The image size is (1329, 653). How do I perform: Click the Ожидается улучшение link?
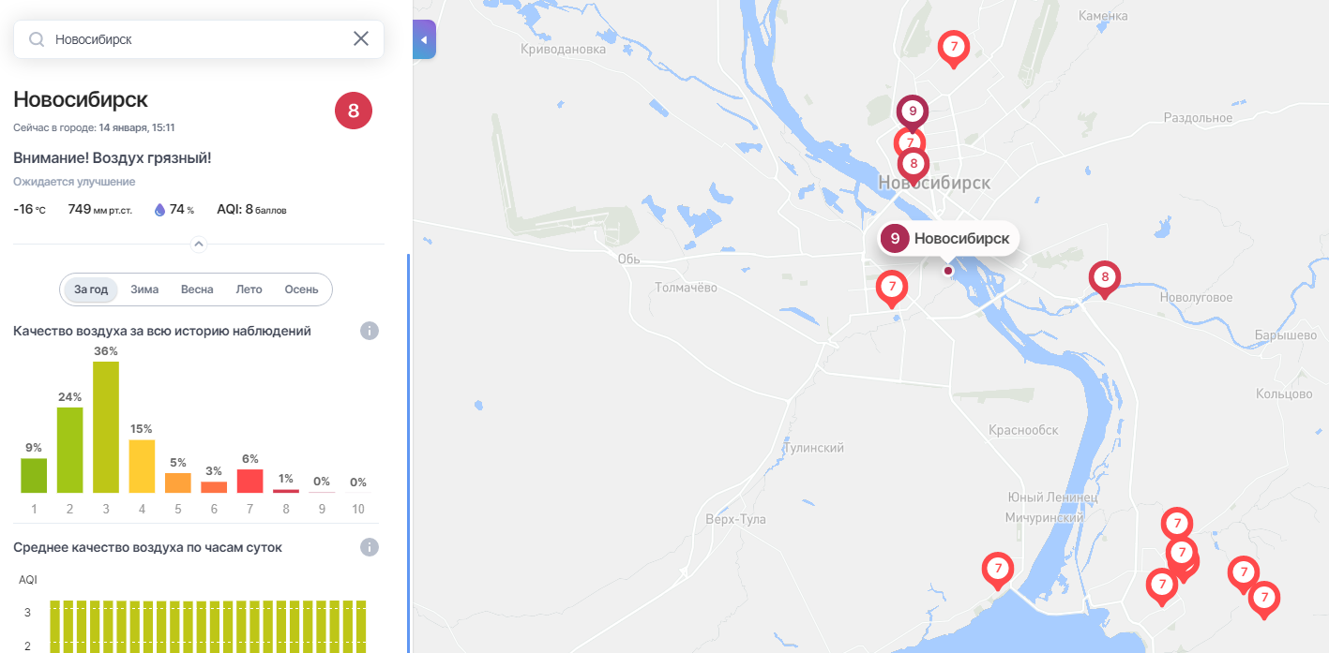[x=74, y=182]
